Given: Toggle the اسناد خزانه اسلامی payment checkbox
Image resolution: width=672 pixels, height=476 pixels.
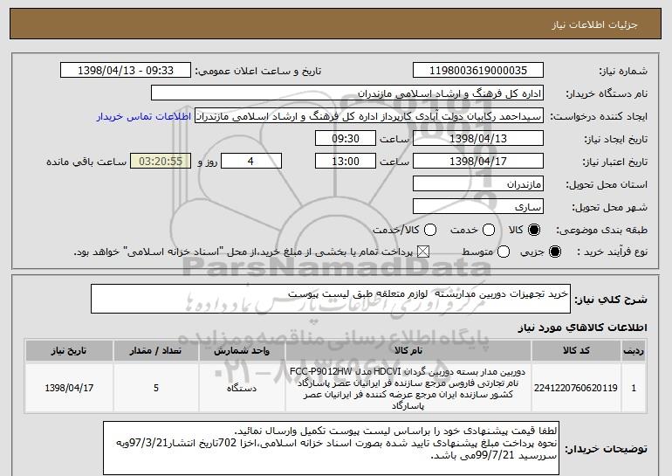Looking at the screenshot, I should 423,252.
